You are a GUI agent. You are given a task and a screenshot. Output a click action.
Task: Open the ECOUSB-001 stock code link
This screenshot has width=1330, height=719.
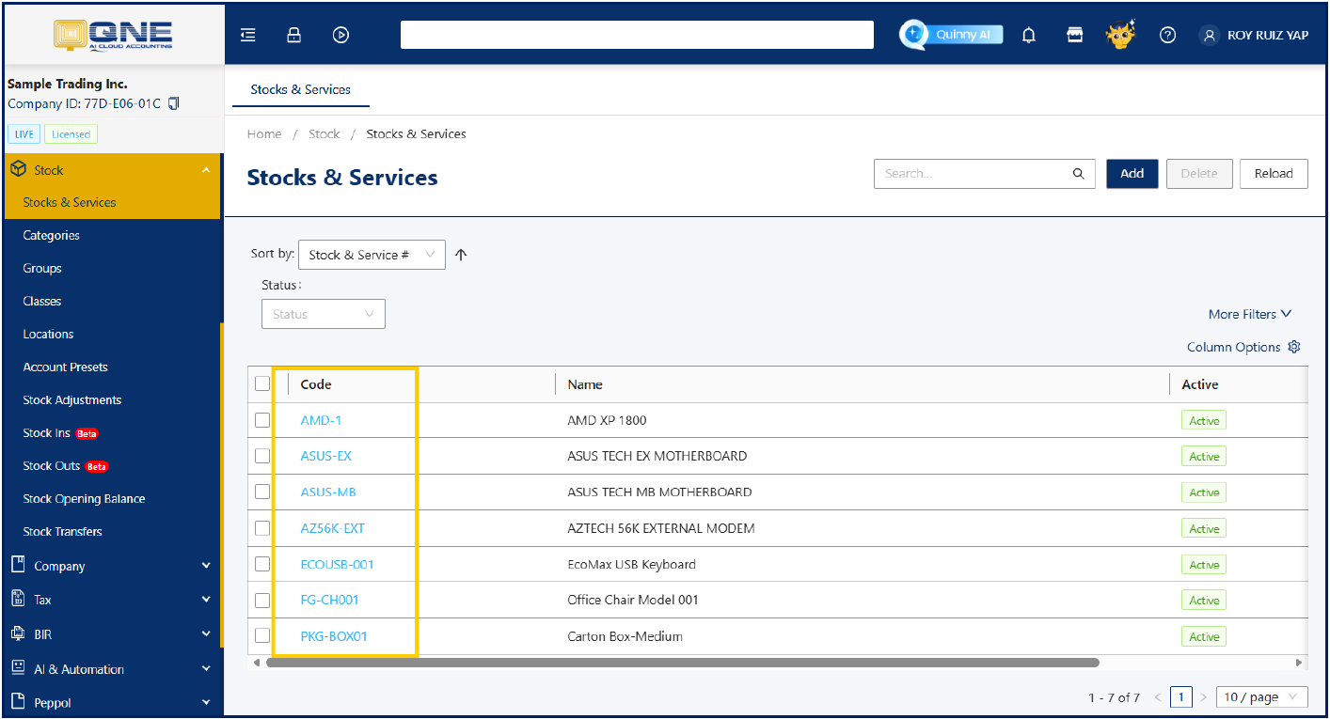point(337,564)
